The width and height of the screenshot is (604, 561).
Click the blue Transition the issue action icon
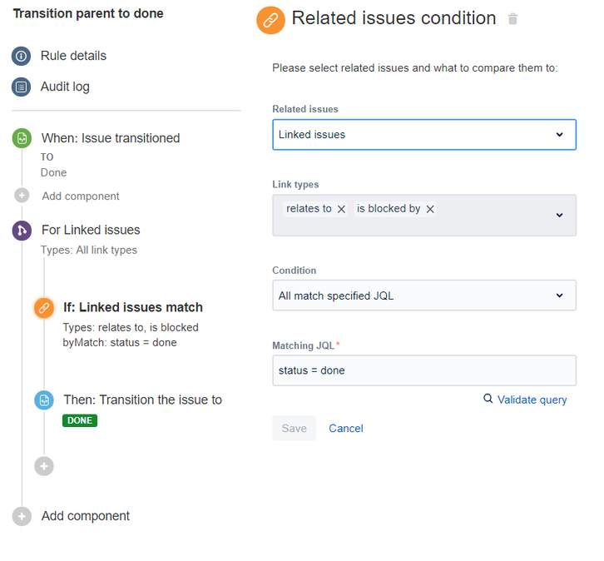[x=44, y=400]
